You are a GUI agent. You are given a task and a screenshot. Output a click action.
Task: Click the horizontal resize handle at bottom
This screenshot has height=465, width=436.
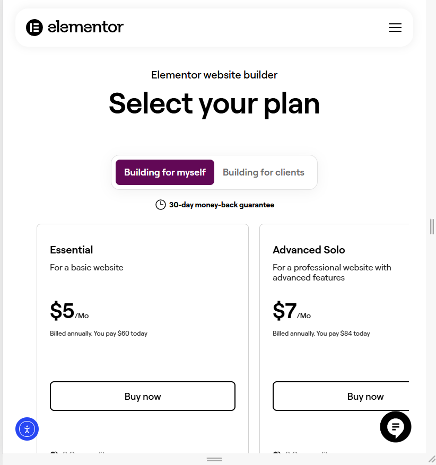click(214, 459)
